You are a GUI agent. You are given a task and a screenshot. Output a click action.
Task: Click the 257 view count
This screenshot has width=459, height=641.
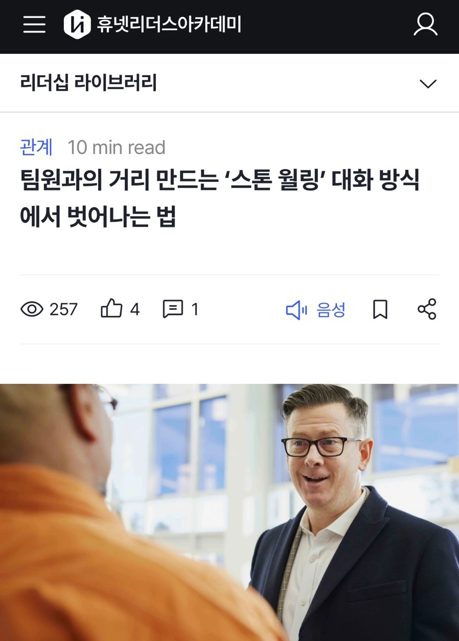point(63,309)
